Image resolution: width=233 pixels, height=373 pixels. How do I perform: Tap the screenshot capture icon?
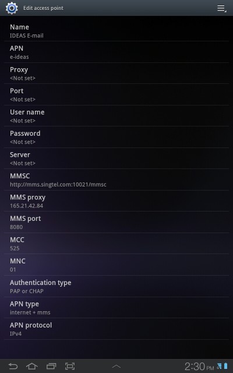pos(70,366)
